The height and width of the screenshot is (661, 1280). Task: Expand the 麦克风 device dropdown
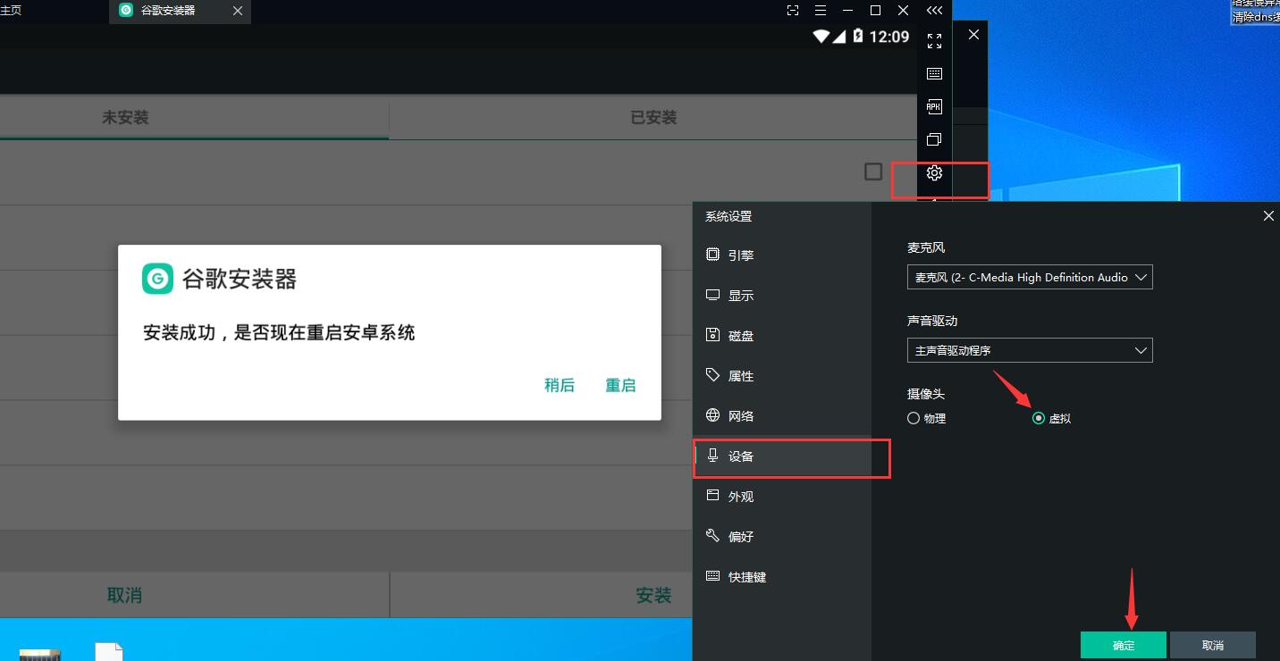click(1030, 277)
